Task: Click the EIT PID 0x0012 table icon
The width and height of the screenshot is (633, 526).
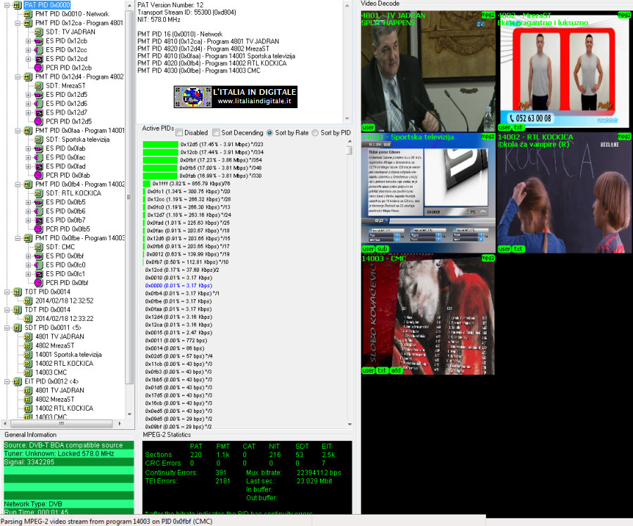Action: click(18, 381)
